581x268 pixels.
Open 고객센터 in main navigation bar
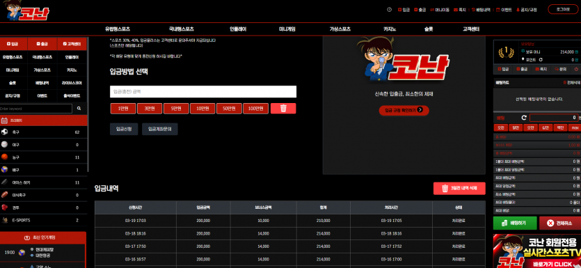471,29
